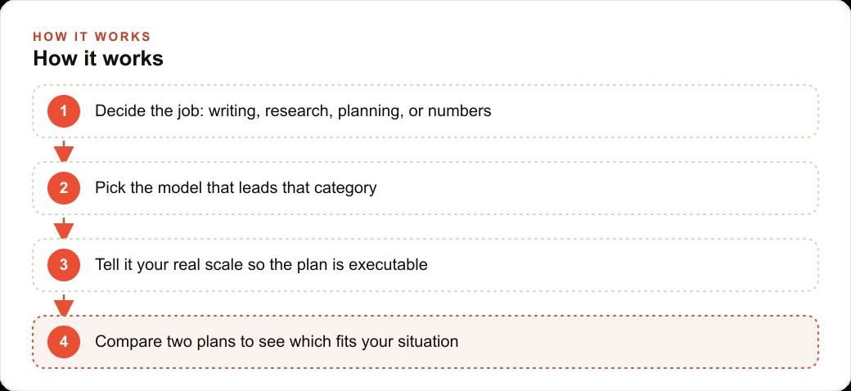851x391 pixels.
Task: Click the down arrow between steps 1 and 2
Action: [64, 151]
